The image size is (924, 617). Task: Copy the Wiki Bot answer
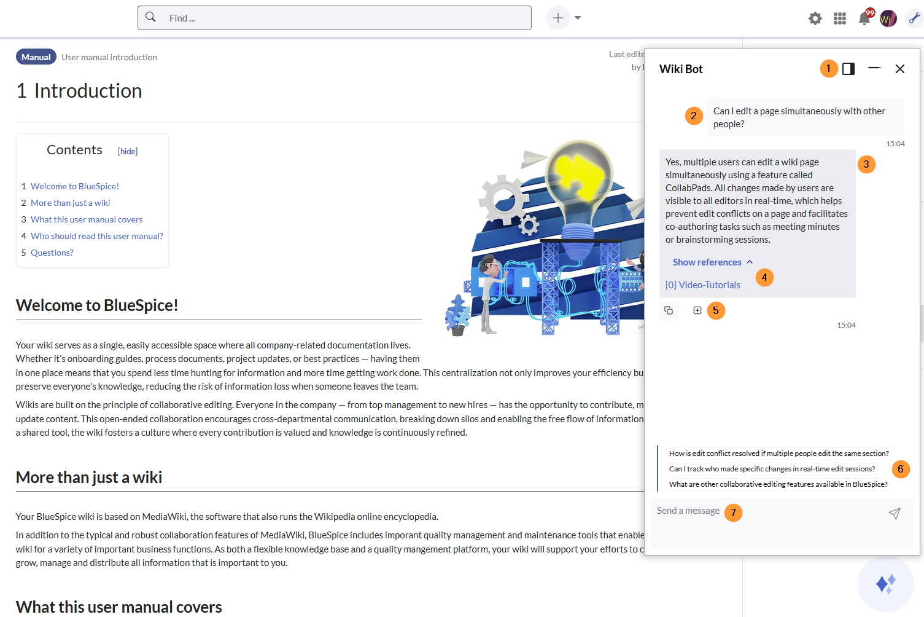(669, 311)
